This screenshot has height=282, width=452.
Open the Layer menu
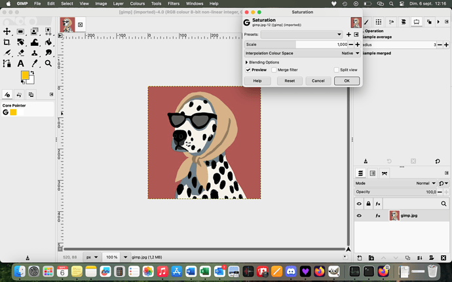coord(118,4)
